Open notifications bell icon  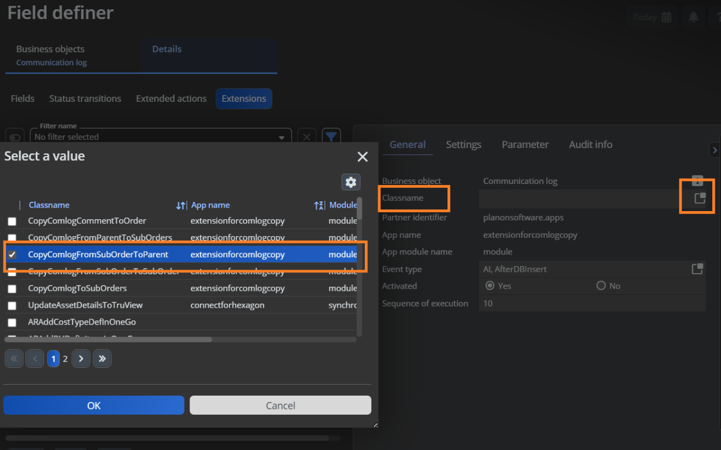[x=693, y=17]
